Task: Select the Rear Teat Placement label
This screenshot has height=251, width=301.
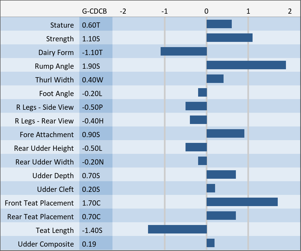Action: pos(40,217)
